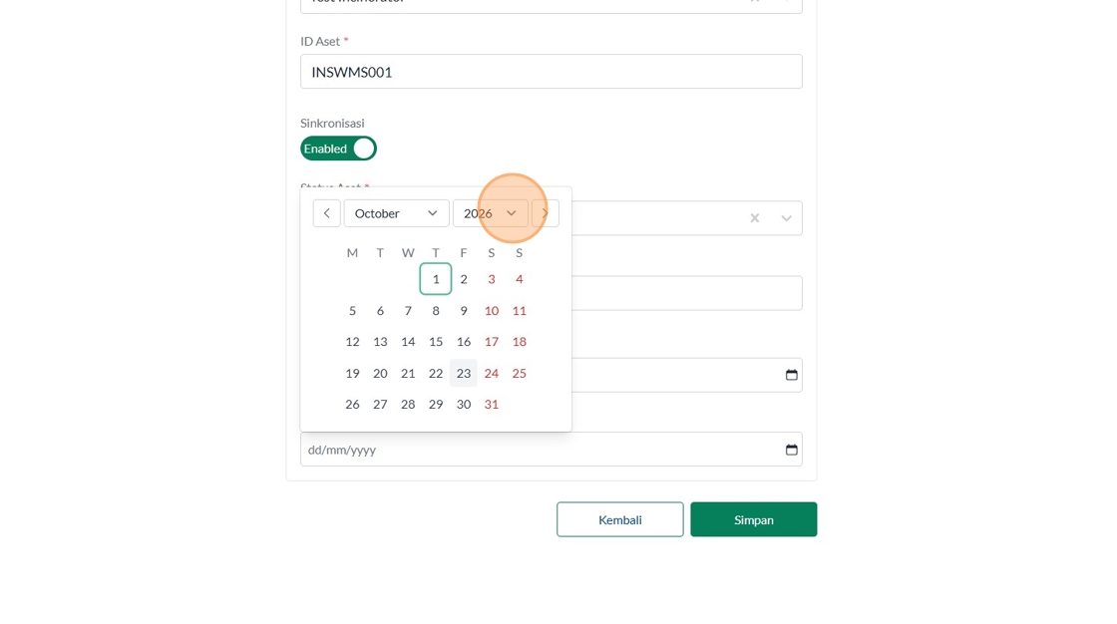Pick Sunday October 11 in calendar
This screenshot has height=624, width=1117.
pyautogui.click(x=520, y=310)
